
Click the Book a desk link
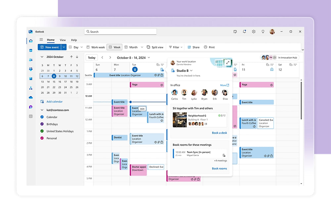[x=219, y=133]
